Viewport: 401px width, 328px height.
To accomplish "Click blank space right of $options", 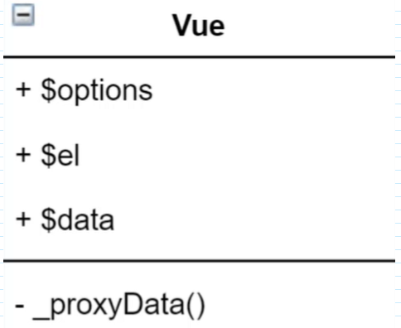I will tap(273, 90).
